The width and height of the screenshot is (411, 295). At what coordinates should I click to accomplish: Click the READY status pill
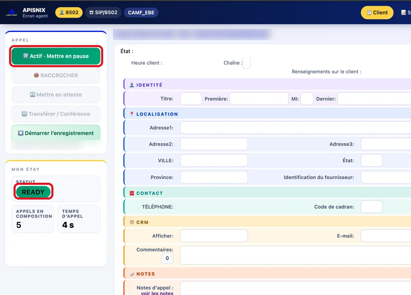tap(33, 192)
